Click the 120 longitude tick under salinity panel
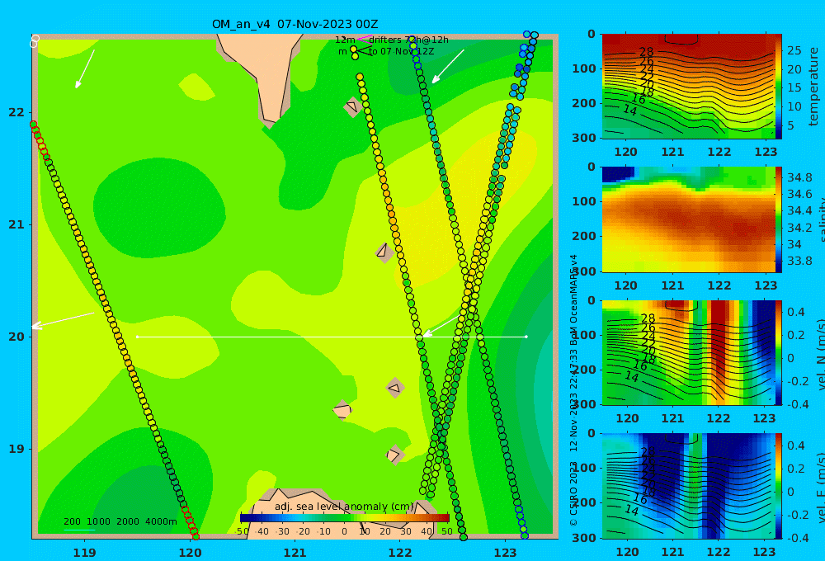The image size is (825, 561). point(626,285)
